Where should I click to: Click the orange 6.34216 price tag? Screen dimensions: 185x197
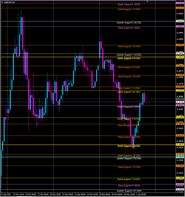(x=180, y=154)
